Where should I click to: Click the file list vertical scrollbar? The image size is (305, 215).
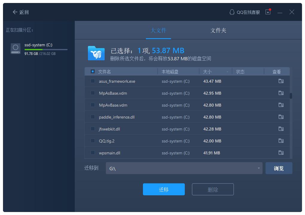coord(291,96)
